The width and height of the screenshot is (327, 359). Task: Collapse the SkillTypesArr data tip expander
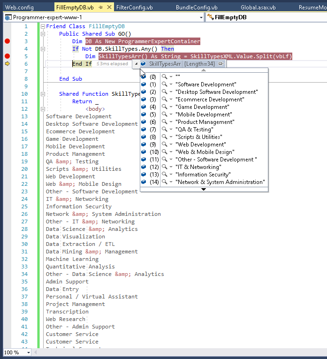(136, 64)
